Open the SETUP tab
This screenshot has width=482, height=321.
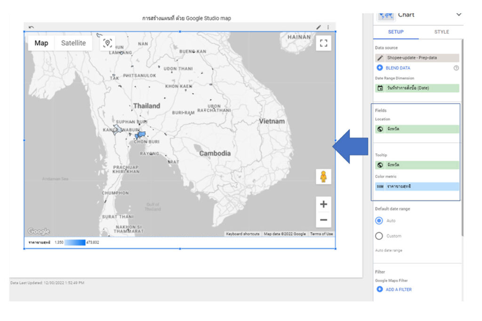tap(395, 32)
